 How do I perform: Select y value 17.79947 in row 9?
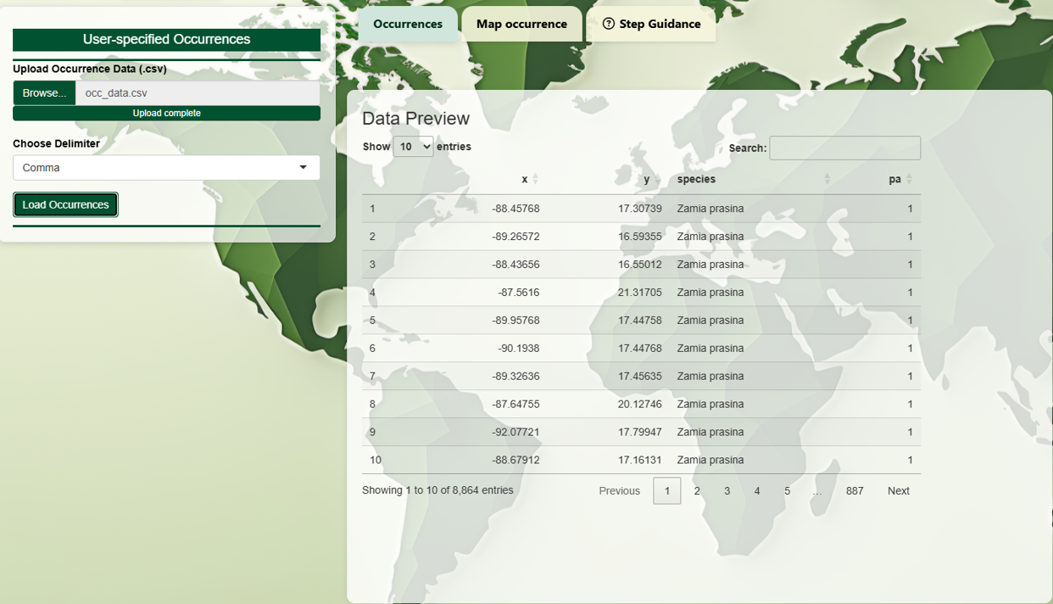point(639,433)
